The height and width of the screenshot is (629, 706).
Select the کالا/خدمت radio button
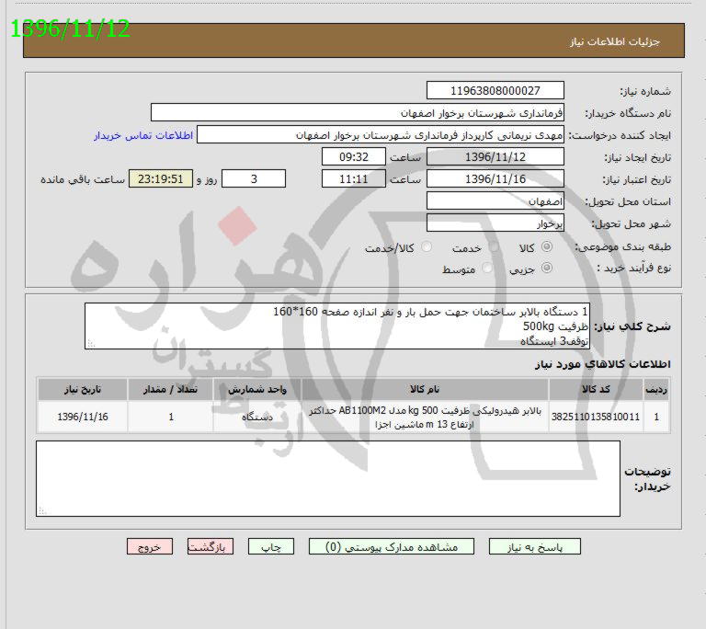pyautogui.click(x=426, y=246)
